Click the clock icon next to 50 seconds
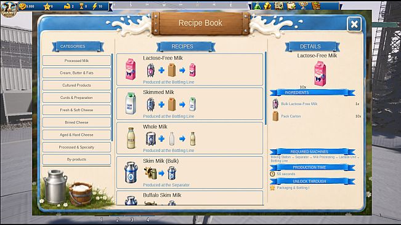 pyautogui.click(x=272, y=174)
